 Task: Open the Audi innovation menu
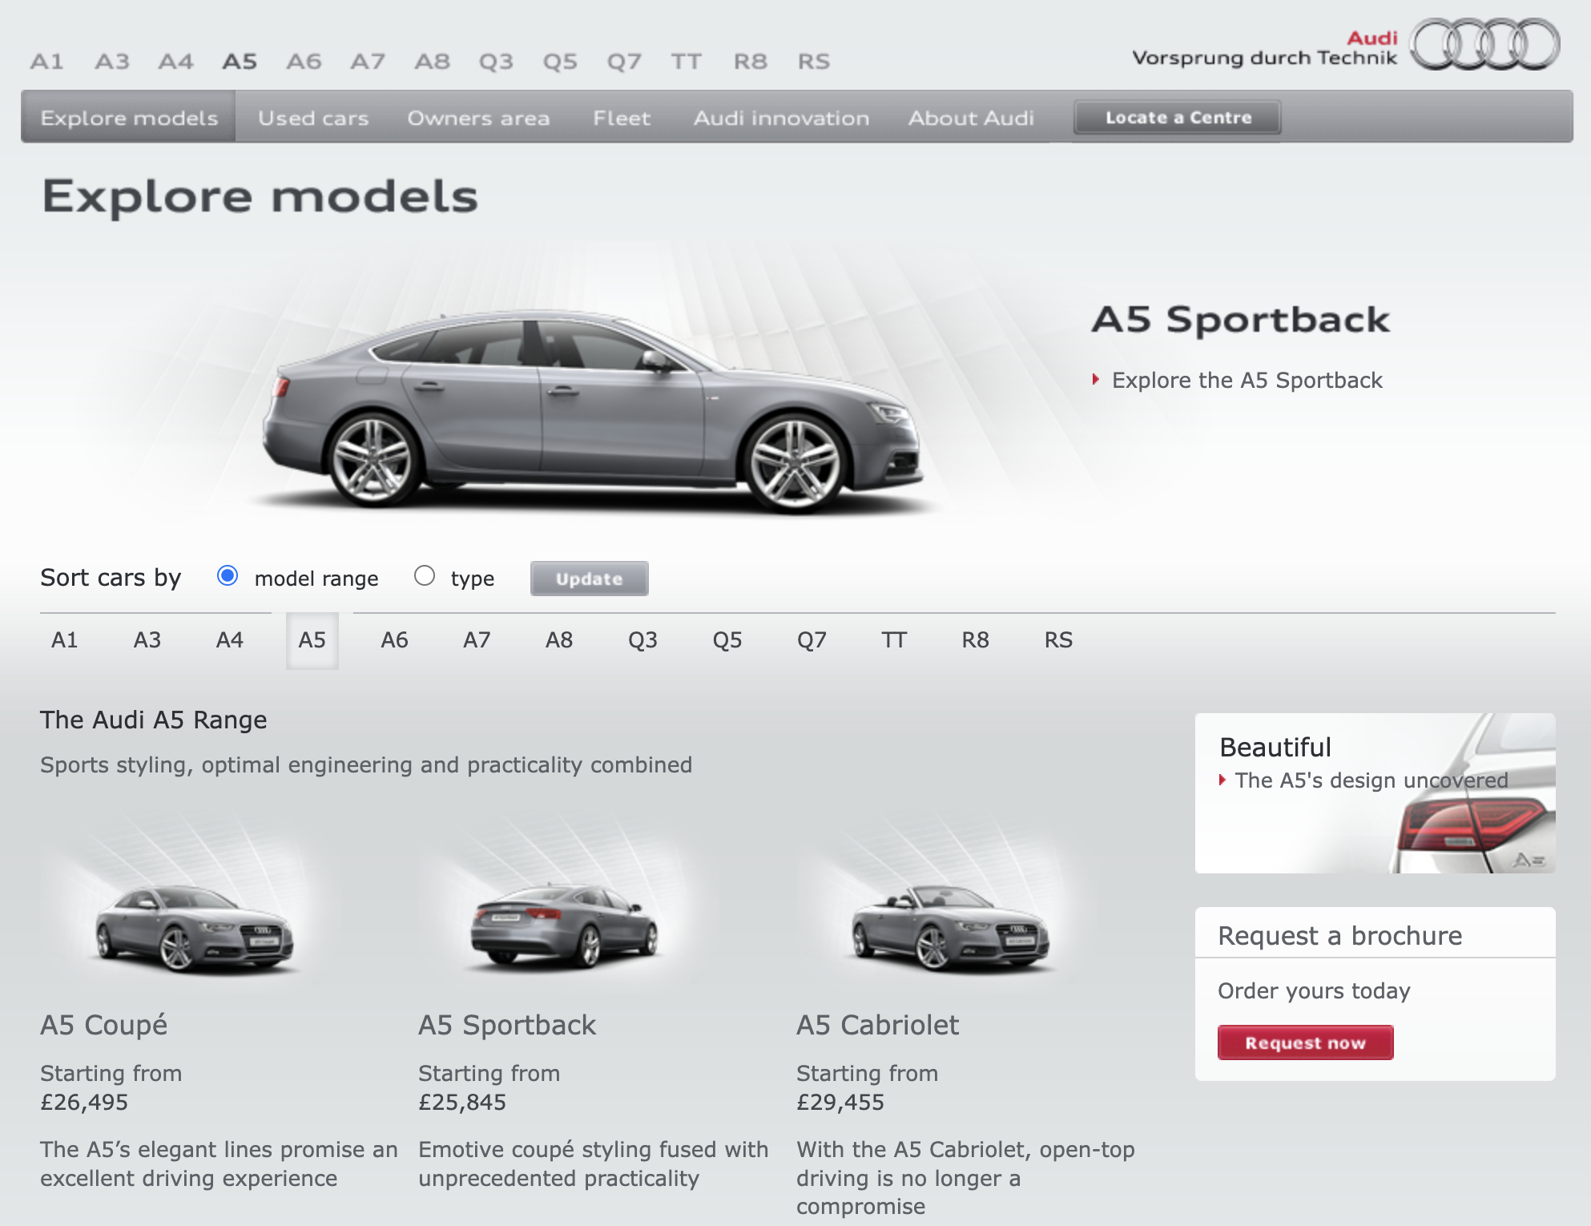[x=781, y=118]
